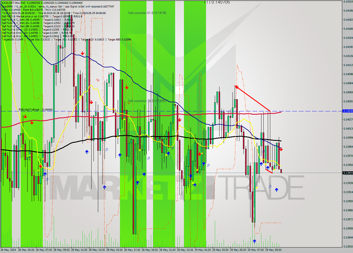Click the 0.14126 price axis label
Viewport: 353px width, 253px height.
point(348,56)
